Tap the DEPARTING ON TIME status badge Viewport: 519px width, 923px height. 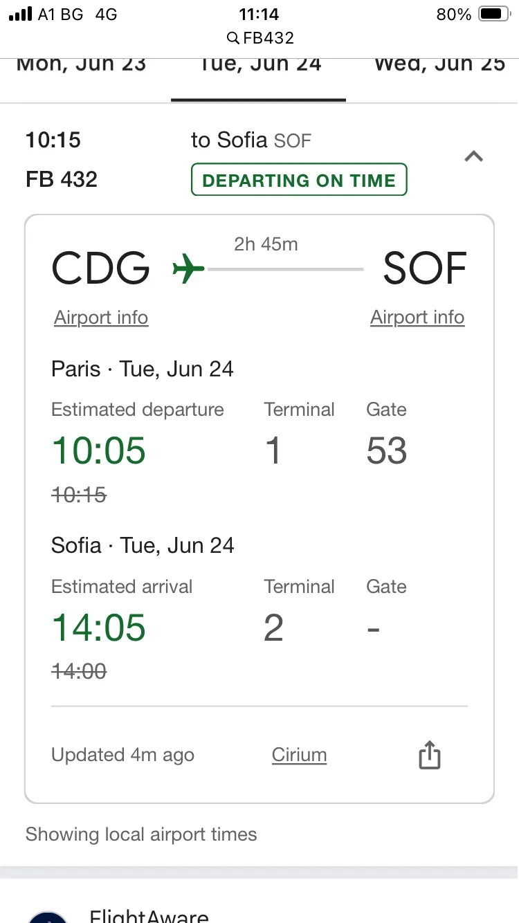coord(299,180)
